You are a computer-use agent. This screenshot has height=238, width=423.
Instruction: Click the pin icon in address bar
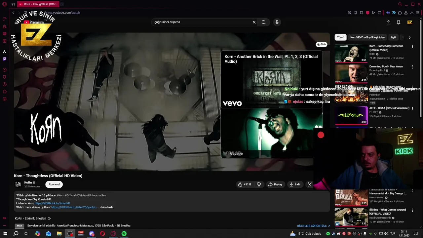[x=356, y=13]
